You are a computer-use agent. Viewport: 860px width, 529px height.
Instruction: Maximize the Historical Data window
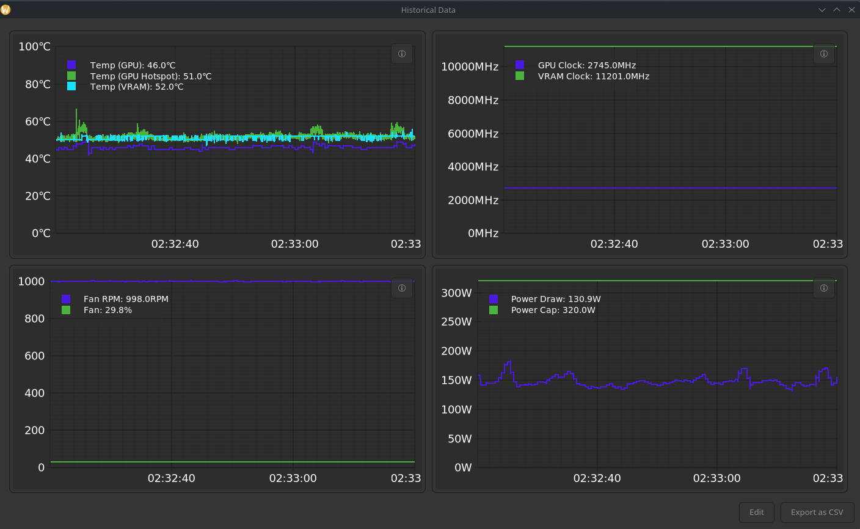pyautogui.click(x=837, y=10)
